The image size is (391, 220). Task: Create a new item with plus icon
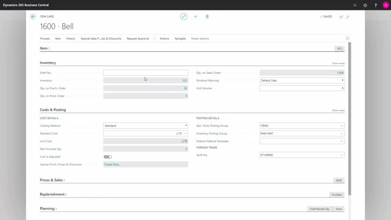(195, 16)
